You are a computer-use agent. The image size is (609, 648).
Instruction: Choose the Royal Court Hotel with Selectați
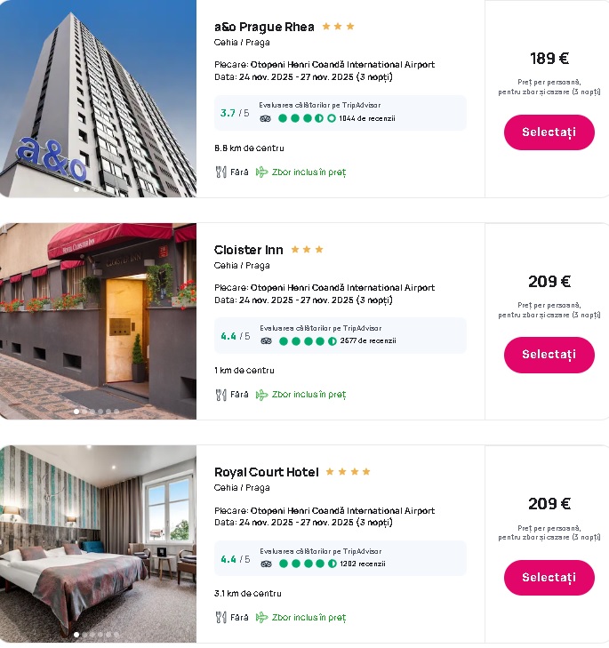coord(549,578)
